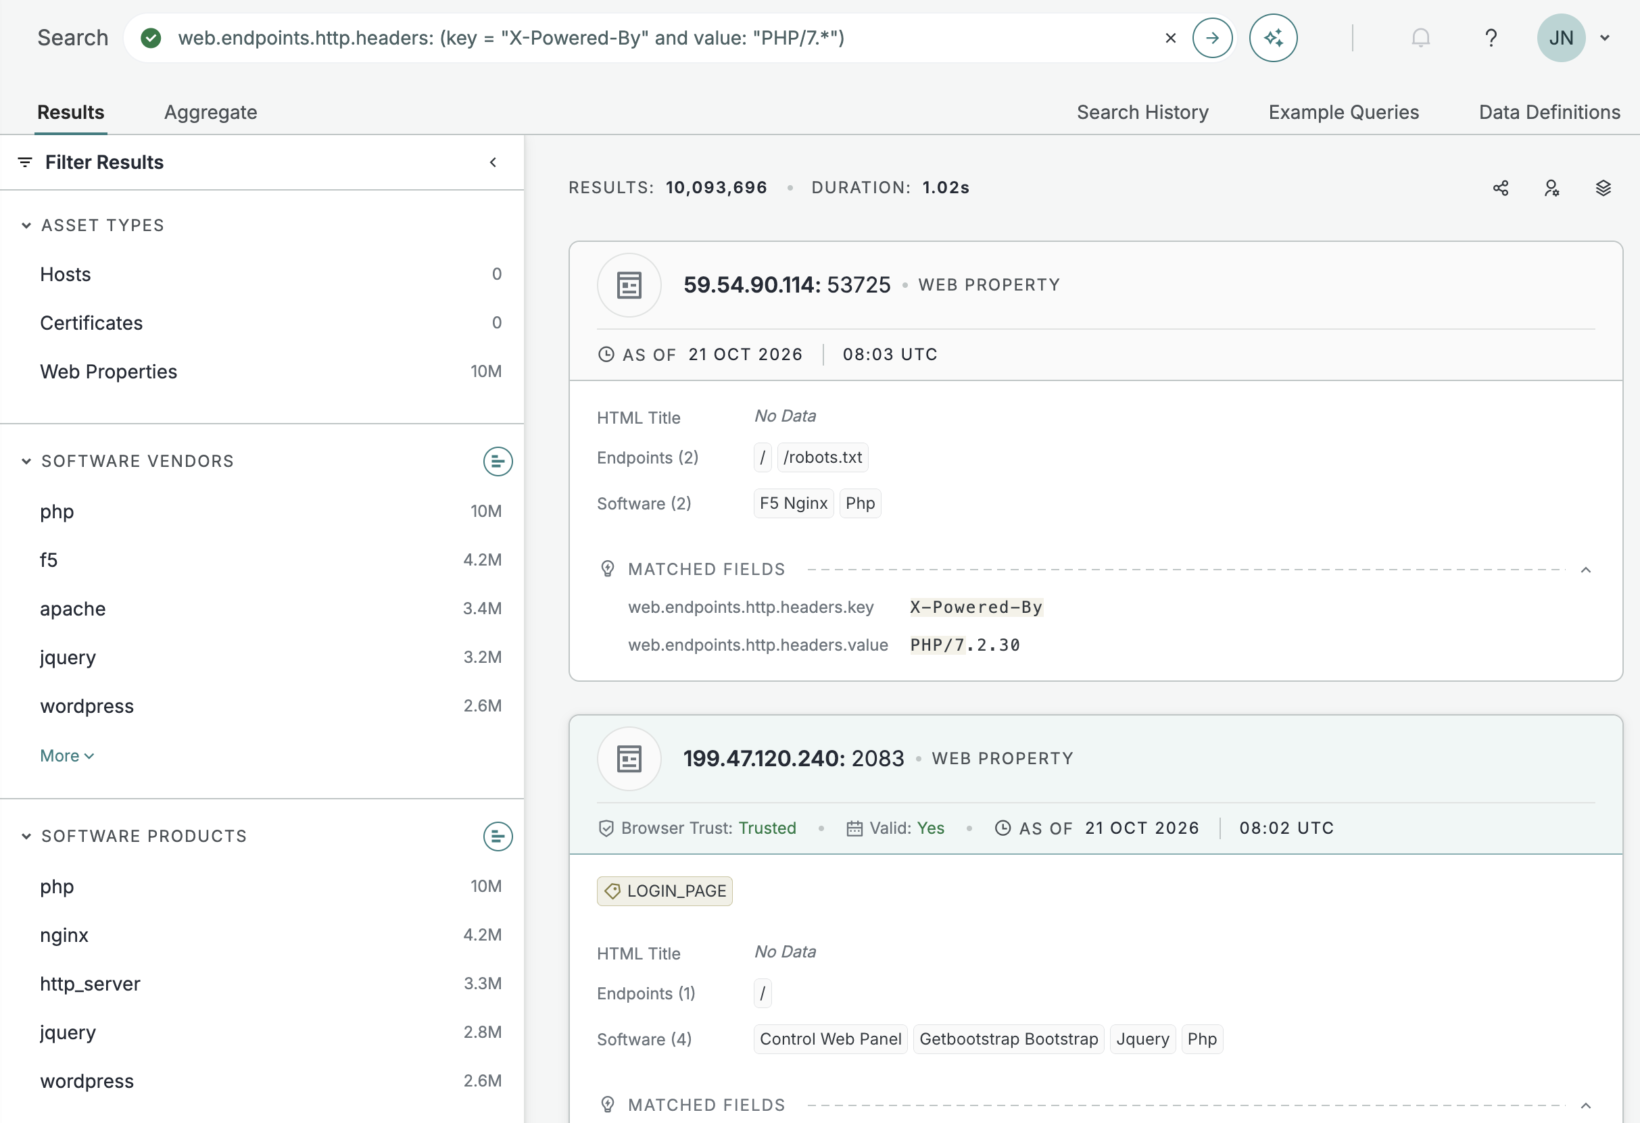The image size is (1640, 1123).
Task: Click the layers icon above the results
Action: [x=1603, y=188]
